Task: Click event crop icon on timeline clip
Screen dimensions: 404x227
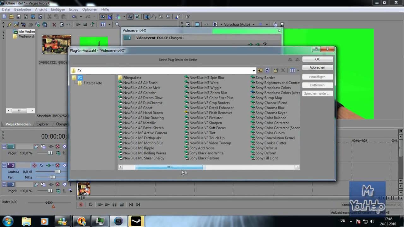Action: click(x=86, y=189)
